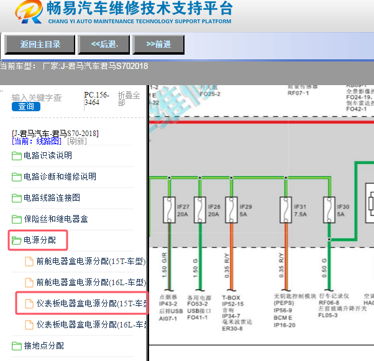The image size is (374, 361).
Task: Expand 电路线路连接图 entry
Action: tap(52, 198)
